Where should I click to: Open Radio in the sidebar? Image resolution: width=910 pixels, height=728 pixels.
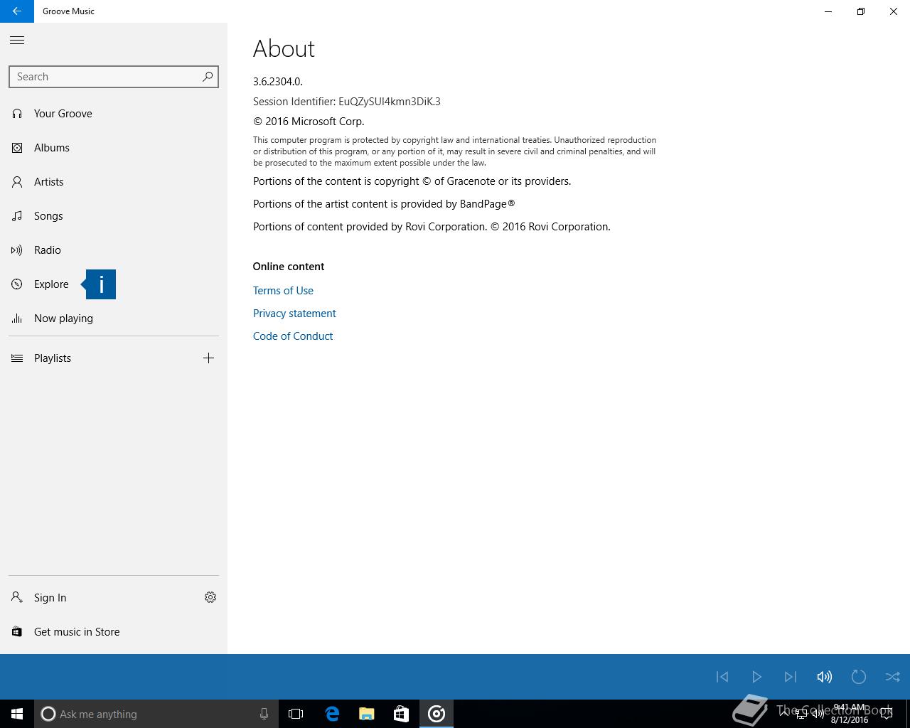pos(114,250)
